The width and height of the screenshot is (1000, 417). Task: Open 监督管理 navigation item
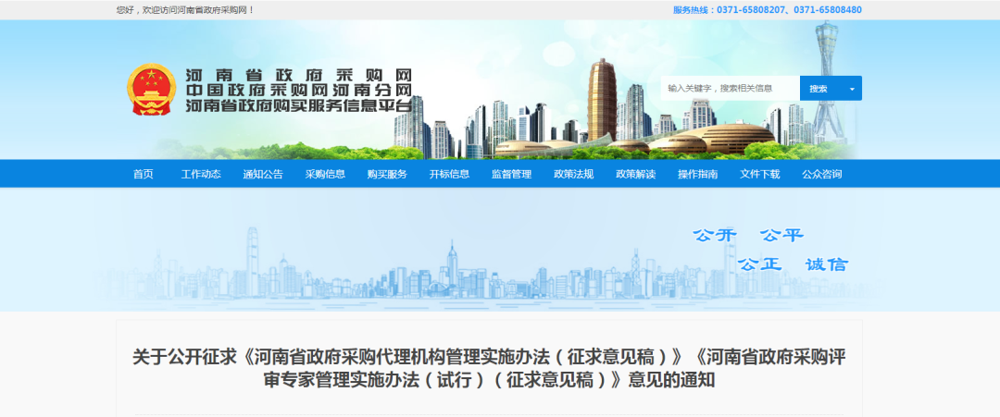[511, 174]
